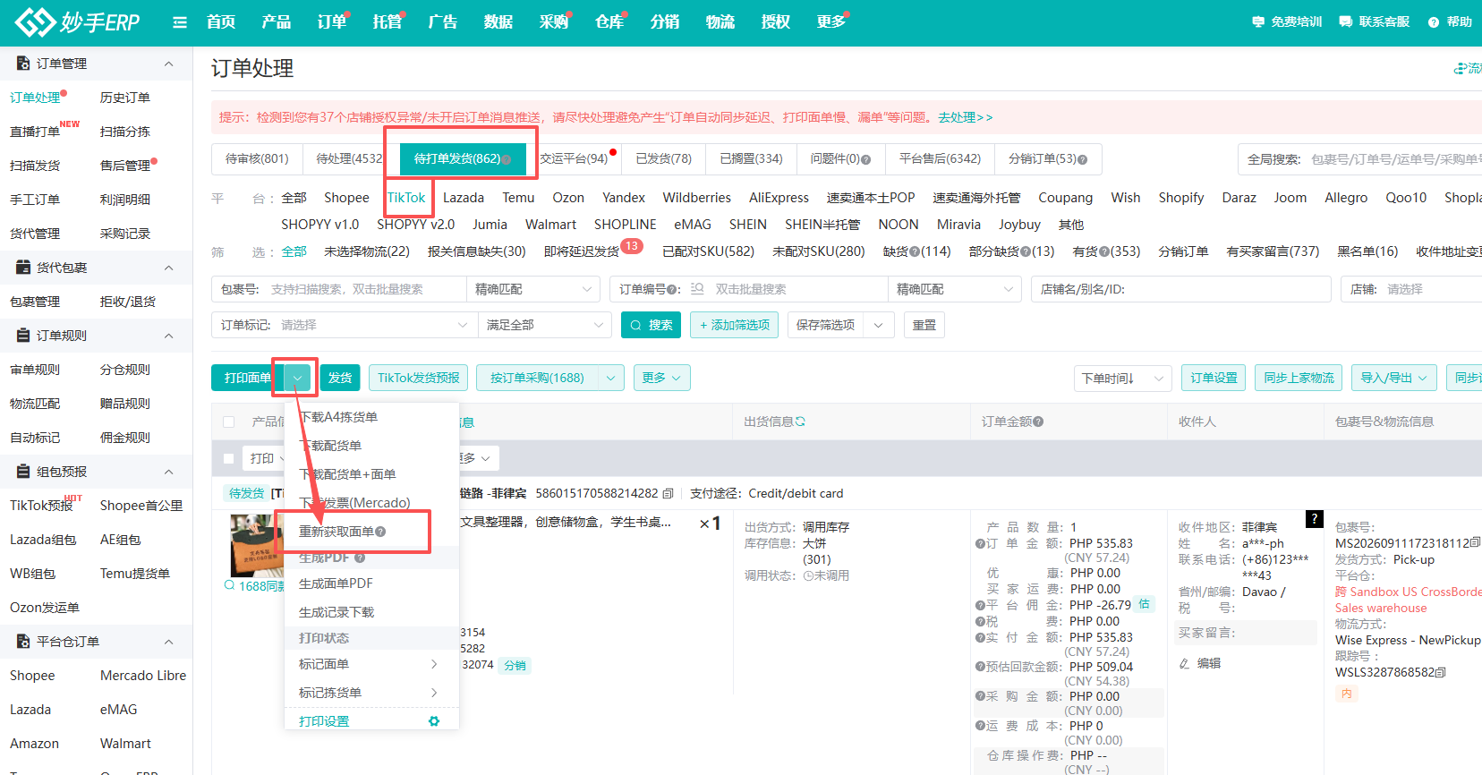The height and width of the screenshot is (775, 1482).
Task: Click help icon beside 缺货 filter
Action: tap(914, 251)
